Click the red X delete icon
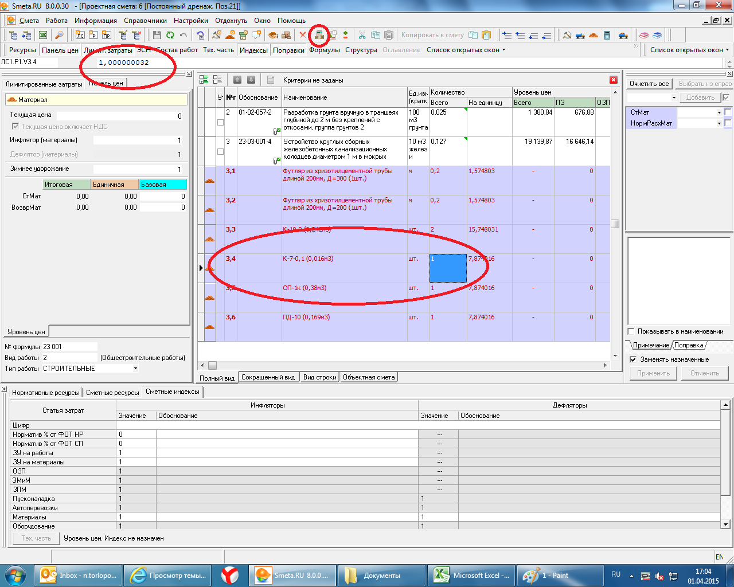This screenshot has height=587, width=734. coord(303,35)
